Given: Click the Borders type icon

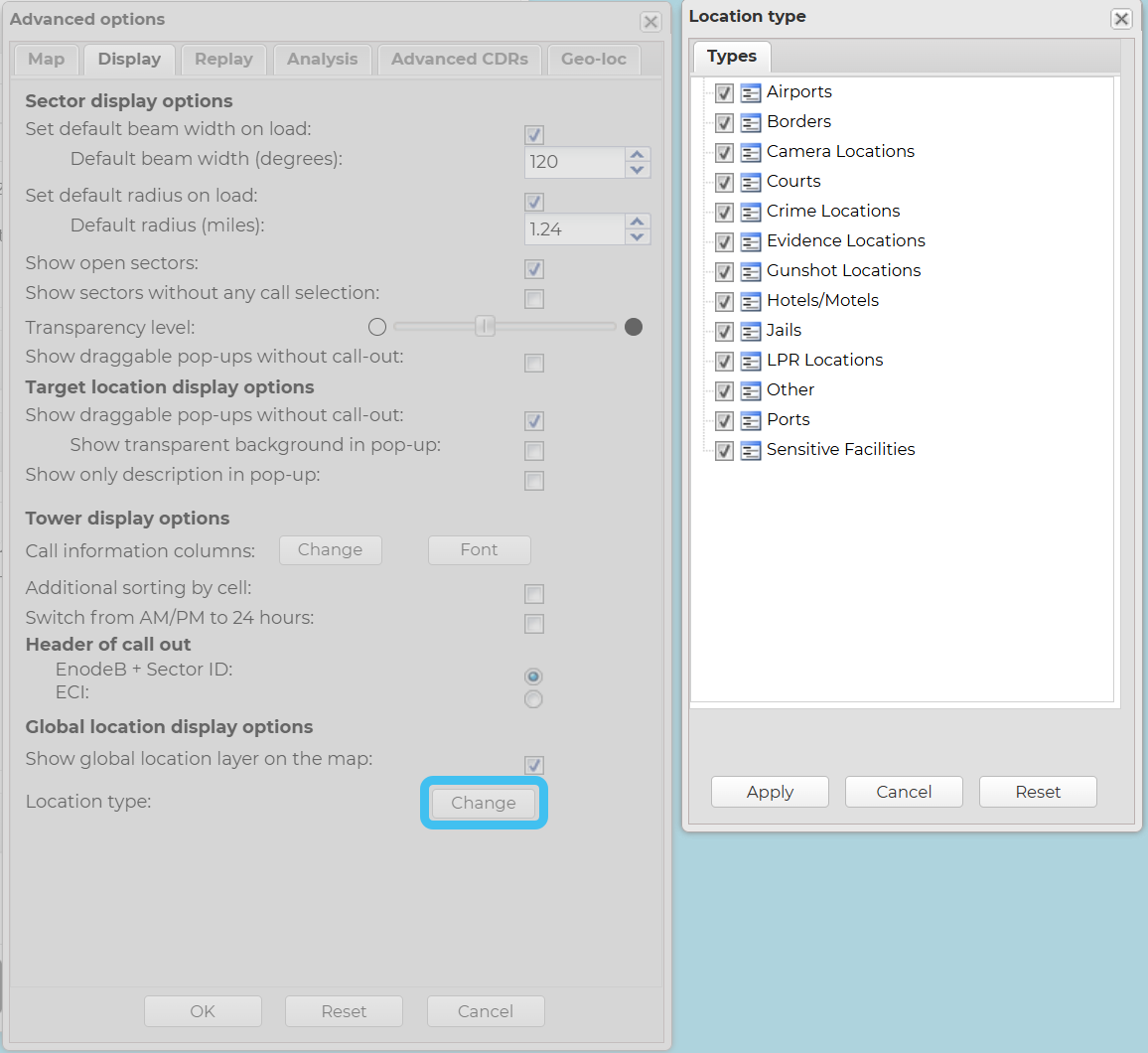Looking at the screenshot, I should [x=751, y=123].
